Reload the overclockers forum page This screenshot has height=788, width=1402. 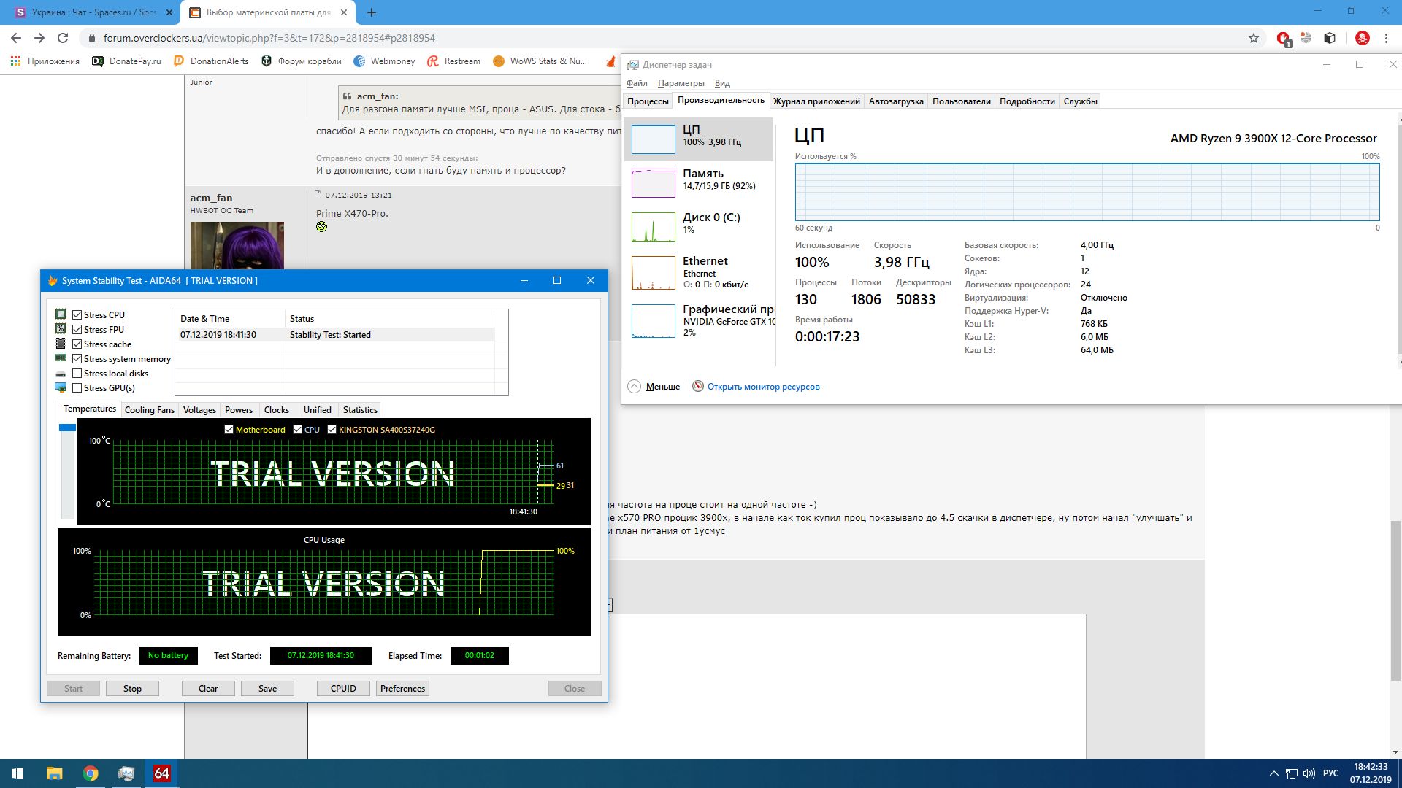click(63, 38)
